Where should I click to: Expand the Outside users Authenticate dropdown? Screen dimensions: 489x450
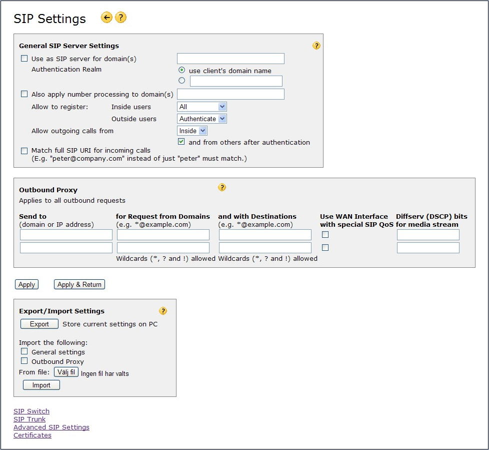202,119
